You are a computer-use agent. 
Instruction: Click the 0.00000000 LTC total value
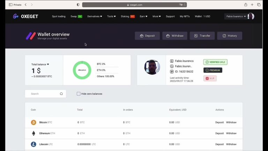coord(87,144)
